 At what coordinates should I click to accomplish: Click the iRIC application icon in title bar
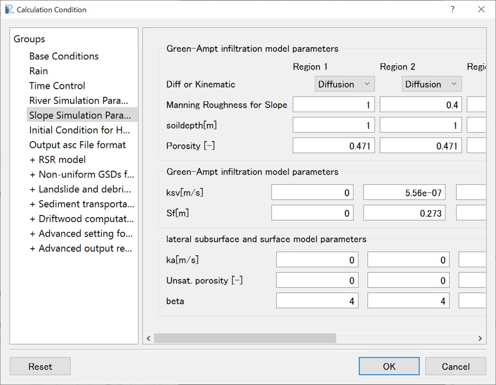pos(10,10)
